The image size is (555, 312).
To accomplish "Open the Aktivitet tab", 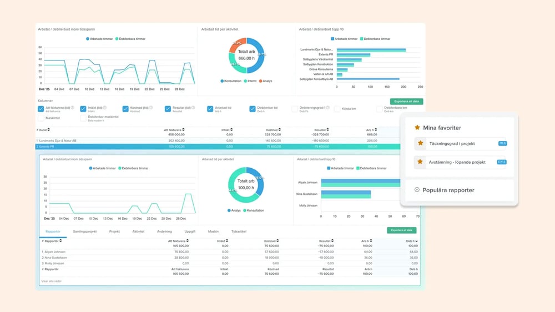I will point(137,231).
